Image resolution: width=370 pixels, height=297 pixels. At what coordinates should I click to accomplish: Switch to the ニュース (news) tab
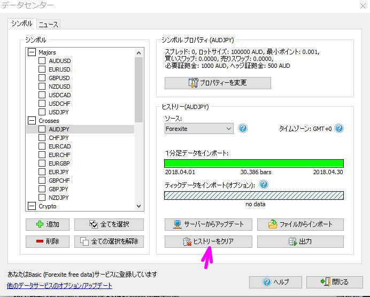pos(48,25)
